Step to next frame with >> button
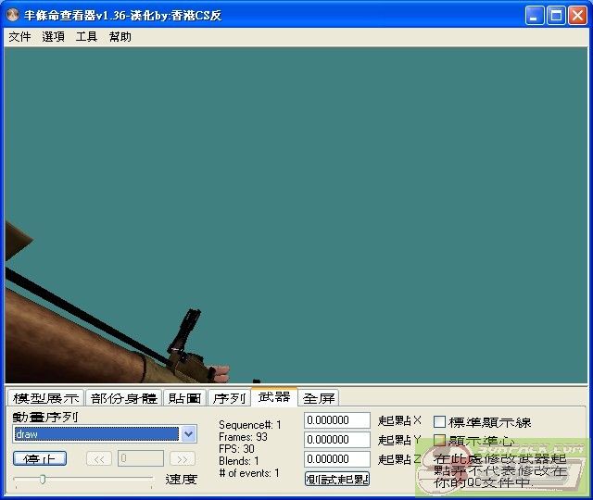This screenshot has width=593, height=500. click(183, 459)
